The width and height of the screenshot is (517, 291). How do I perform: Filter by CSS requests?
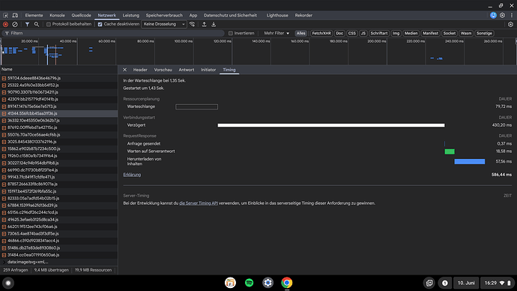tap(352, 33)
